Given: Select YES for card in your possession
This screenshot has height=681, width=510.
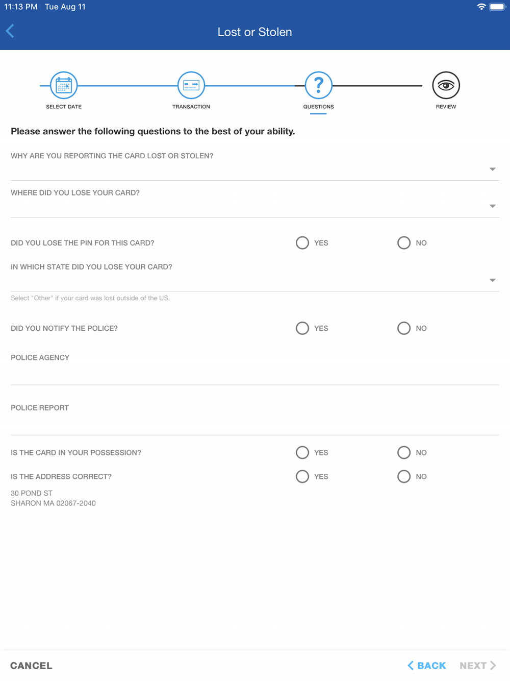Looking at the screenshot, I should (302, 452).
